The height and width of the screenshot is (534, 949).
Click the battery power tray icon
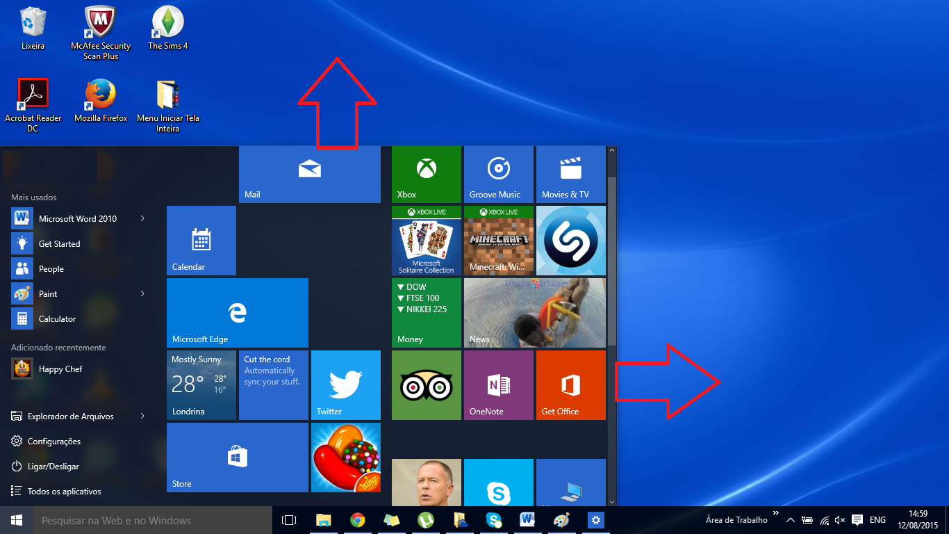pyautogui.click(x=807, y=520)
